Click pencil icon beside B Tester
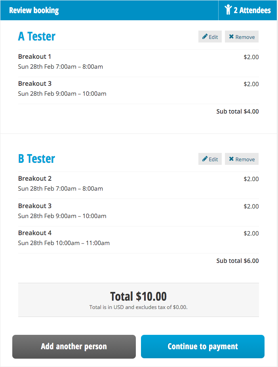Image resolution: width=278 pixels, height=367 pixels. 205,159
